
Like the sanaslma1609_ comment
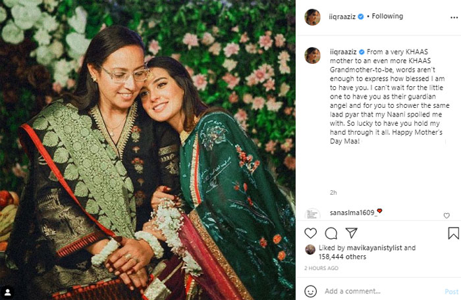click(447, 215)
